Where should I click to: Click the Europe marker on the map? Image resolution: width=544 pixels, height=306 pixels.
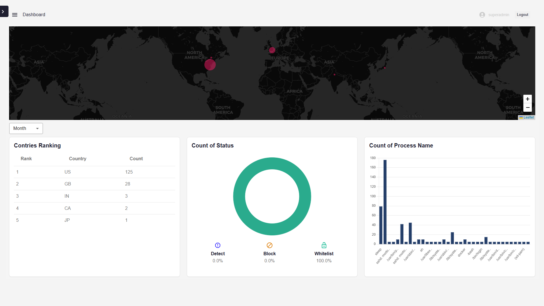click(272, 50)
